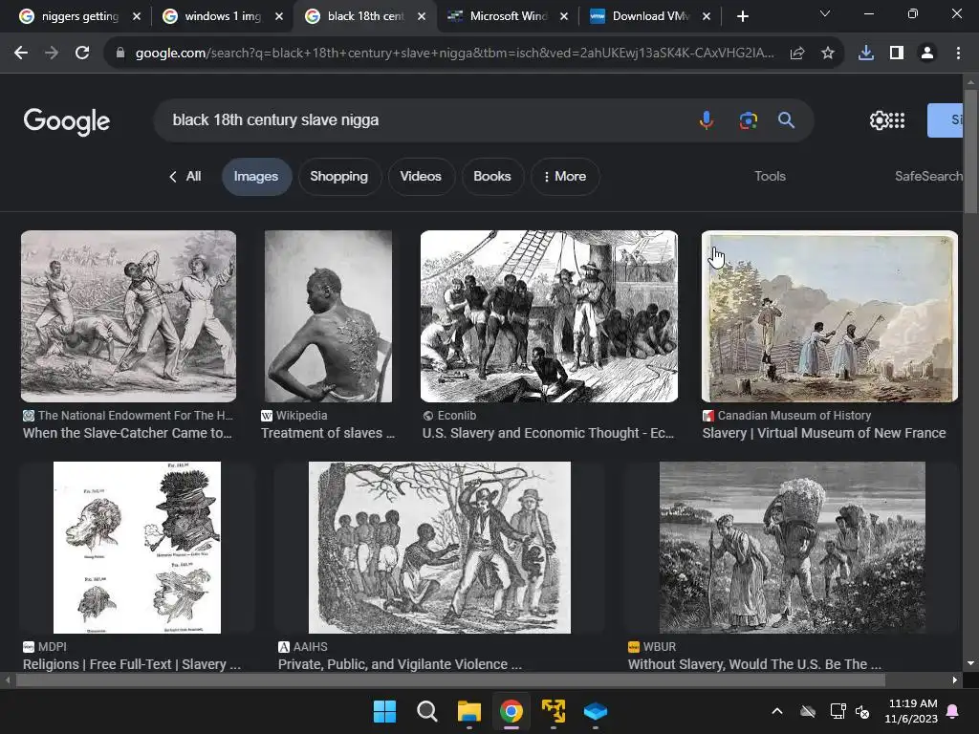Click inside the Google search box
Screen dimensions: 979x734
(x=424, y=119)
